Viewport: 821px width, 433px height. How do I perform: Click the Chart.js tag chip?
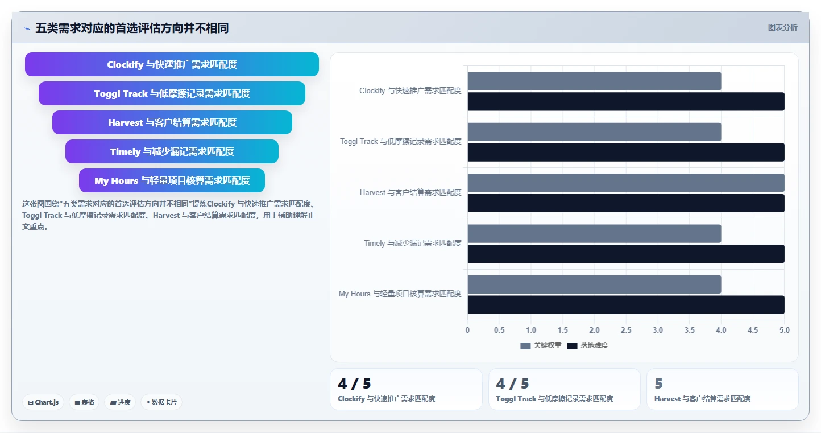(44, 402)
